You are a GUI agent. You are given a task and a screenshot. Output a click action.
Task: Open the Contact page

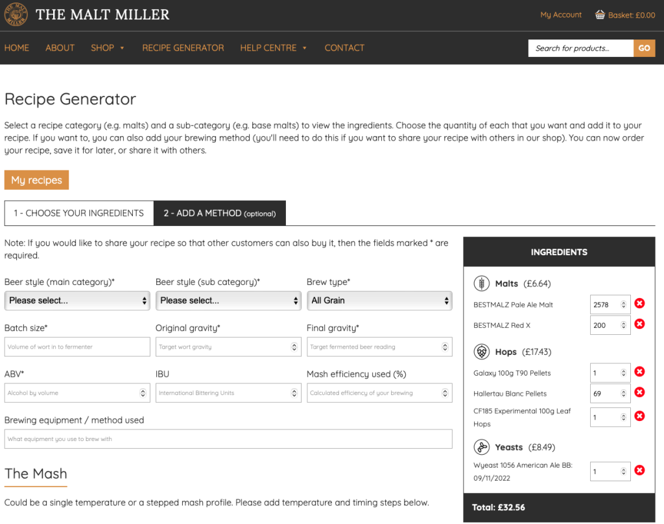[x=344, y=48]
